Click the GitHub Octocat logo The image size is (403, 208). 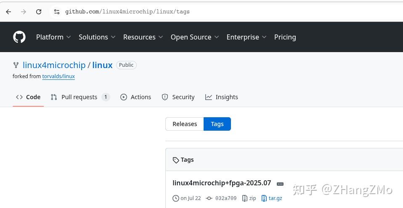click(x=19, y=37)
